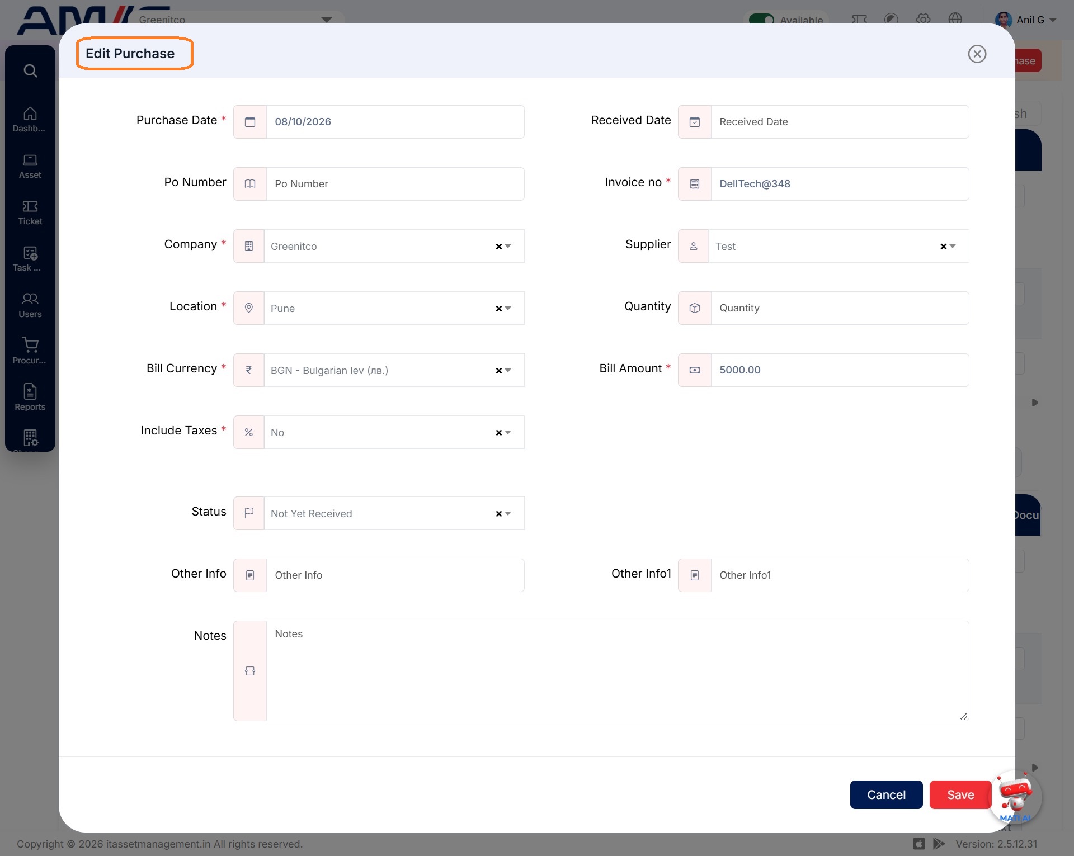Toggle the Available status switch
This screenshot has height=856, width=1074.
click(x=761, y=20)
